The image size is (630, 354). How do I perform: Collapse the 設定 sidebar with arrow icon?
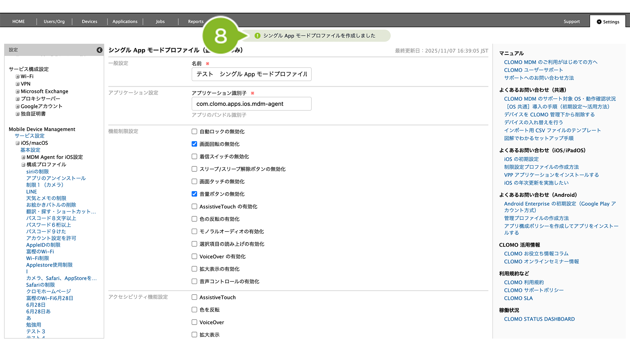100,50
